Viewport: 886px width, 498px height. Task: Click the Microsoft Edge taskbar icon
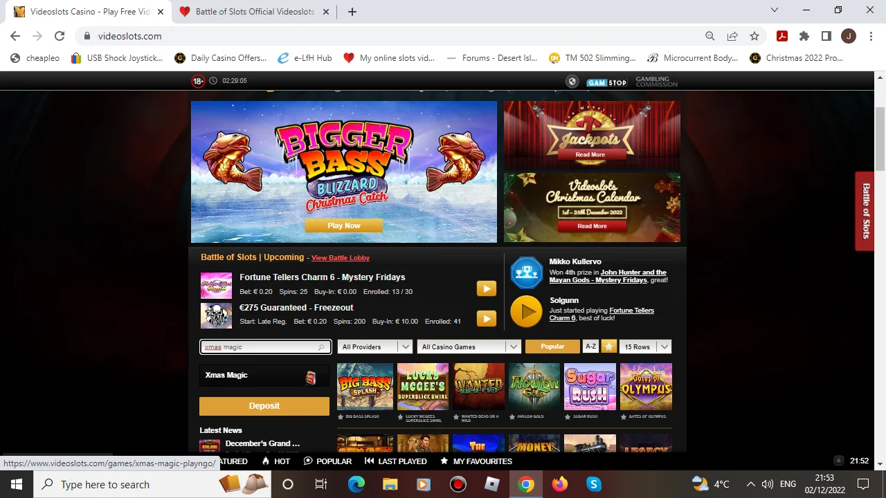(356, 484)
